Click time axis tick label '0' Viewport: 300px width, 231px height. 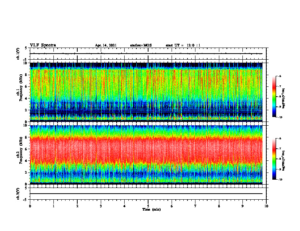(30, 206)
